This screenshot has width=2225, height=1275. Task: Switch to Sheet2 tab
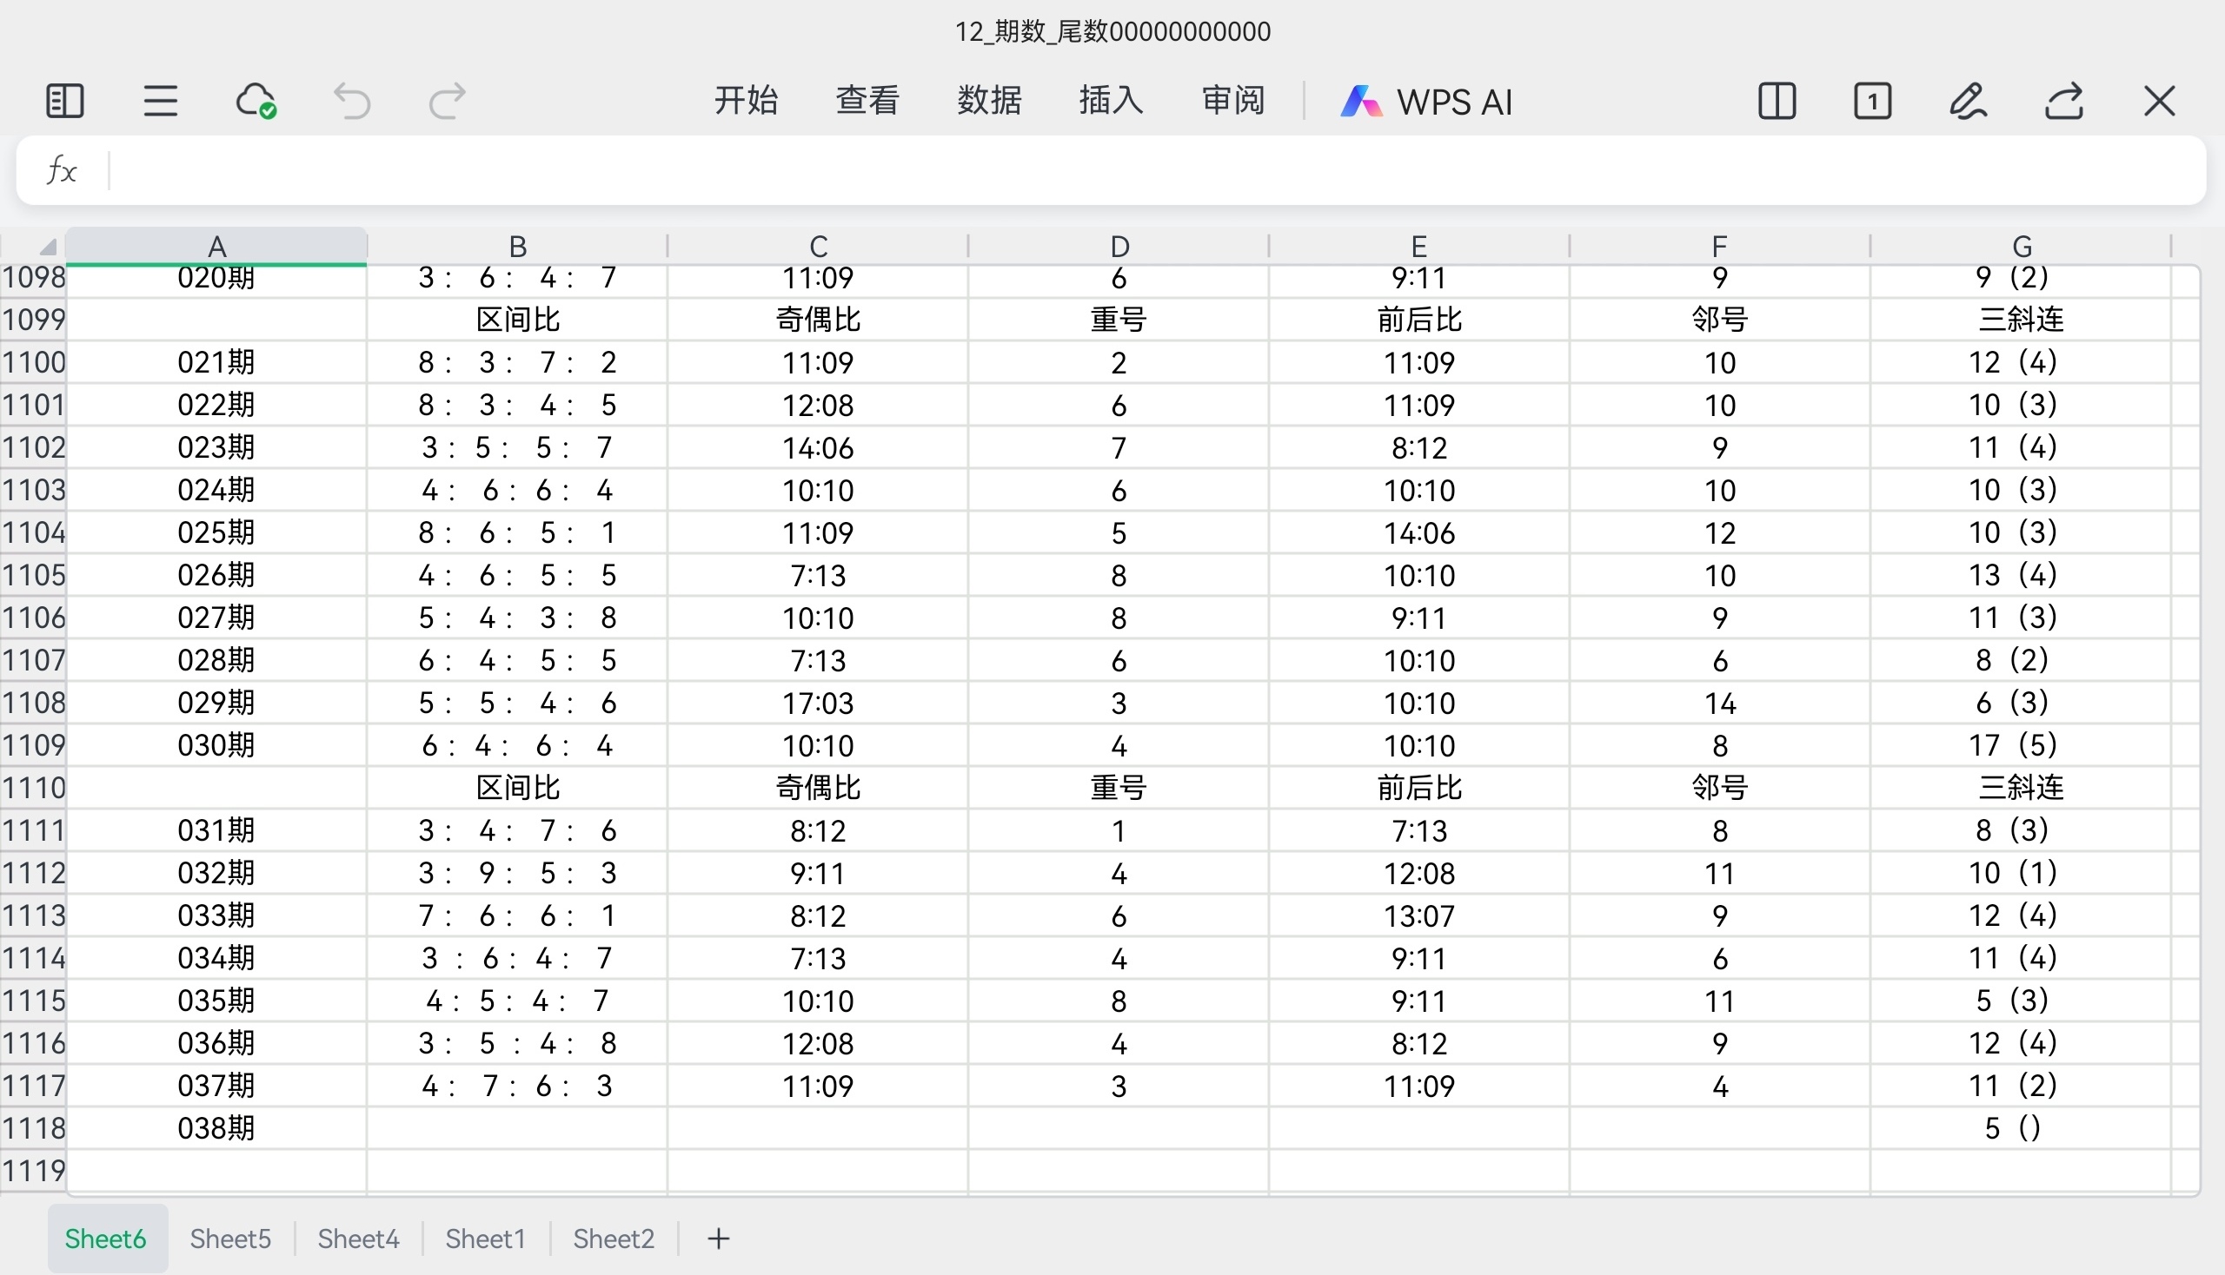614,1239
